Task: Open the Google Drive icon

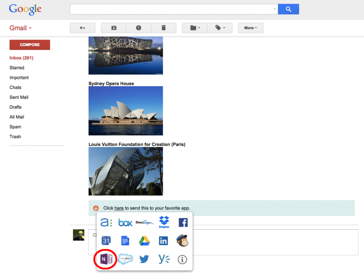Action: (144, 241)
